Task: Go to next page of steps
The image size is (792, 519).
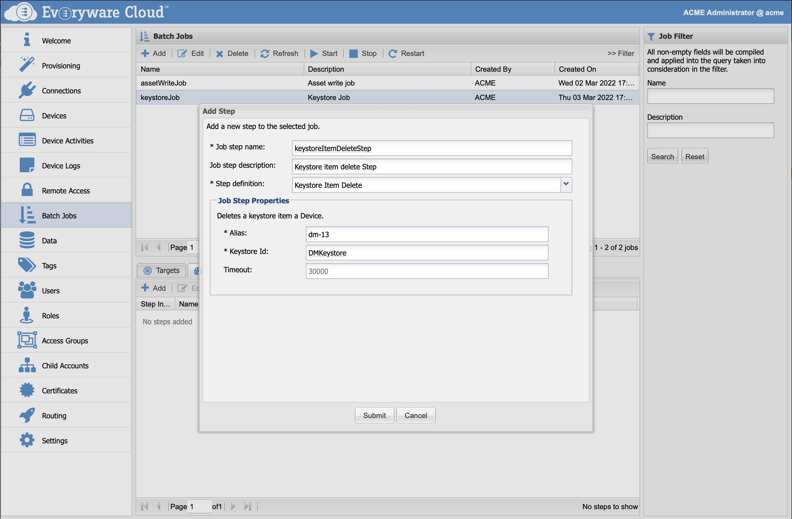Action: click(x=233, y=506)
